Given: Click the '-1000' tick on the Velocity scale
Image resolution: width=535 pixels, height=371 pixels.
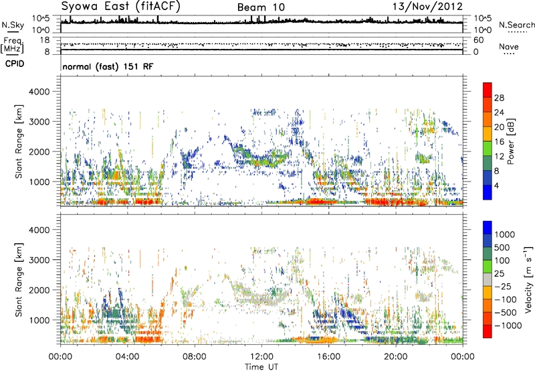Looking at the screenshot, I should [508, 325].
